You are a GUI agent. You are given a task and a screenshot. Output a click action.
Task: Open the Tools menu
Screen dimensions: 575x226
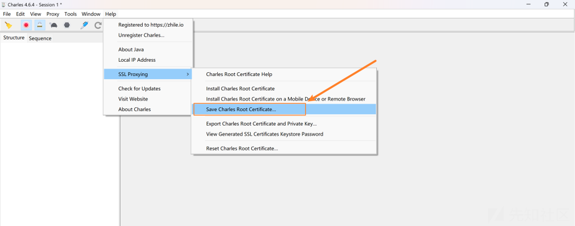point(70,14)
